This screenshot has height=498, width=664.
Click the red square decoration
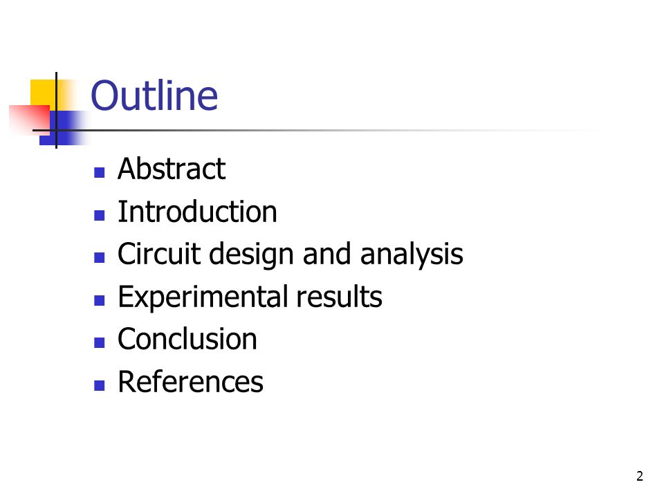[x=30, y=118]
